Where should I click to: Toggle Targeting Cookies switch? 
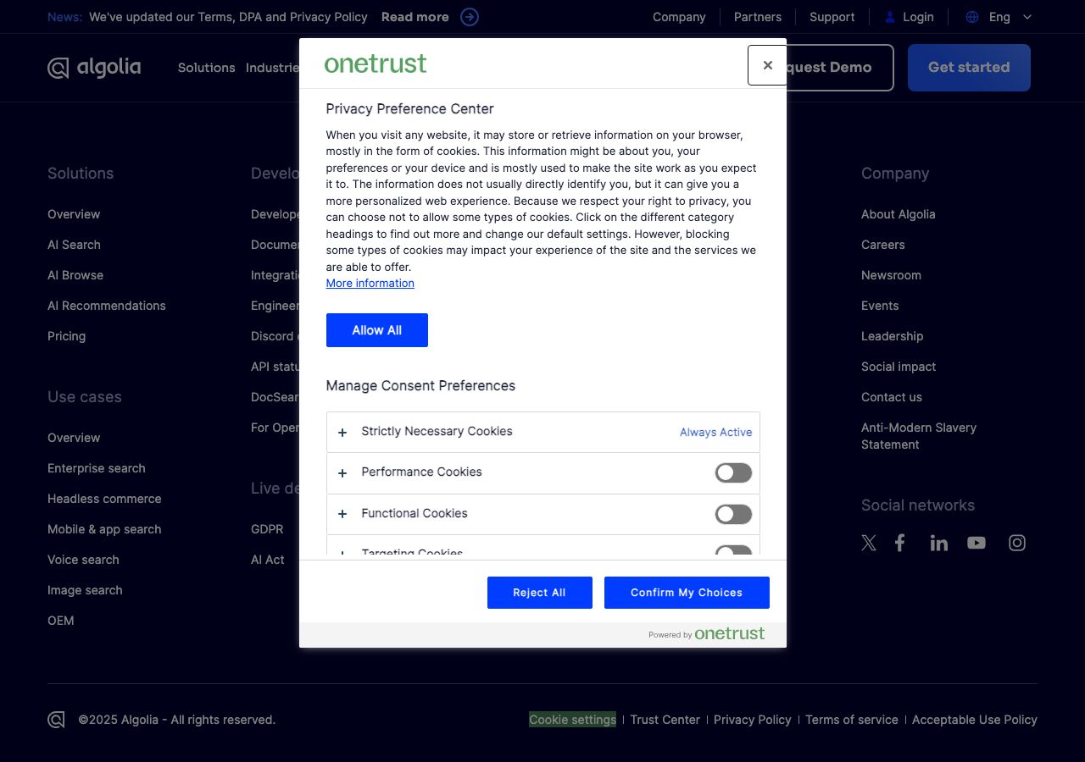click(733, 550)
